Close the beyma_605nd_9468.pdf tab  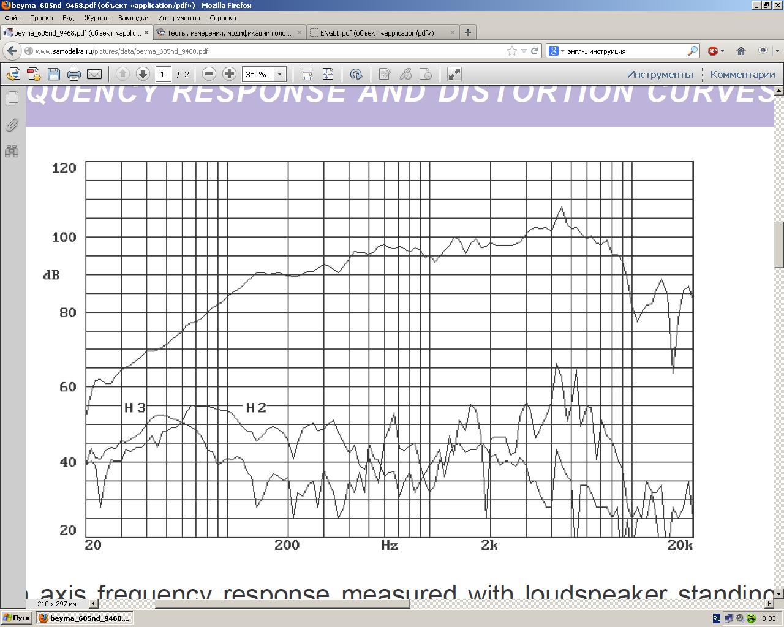pyautogui.click(x=146, y=32)
